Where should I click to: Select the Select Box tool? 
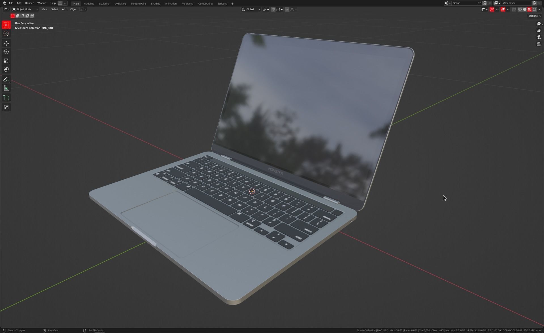pyautogui.click(x=6, y=25)
